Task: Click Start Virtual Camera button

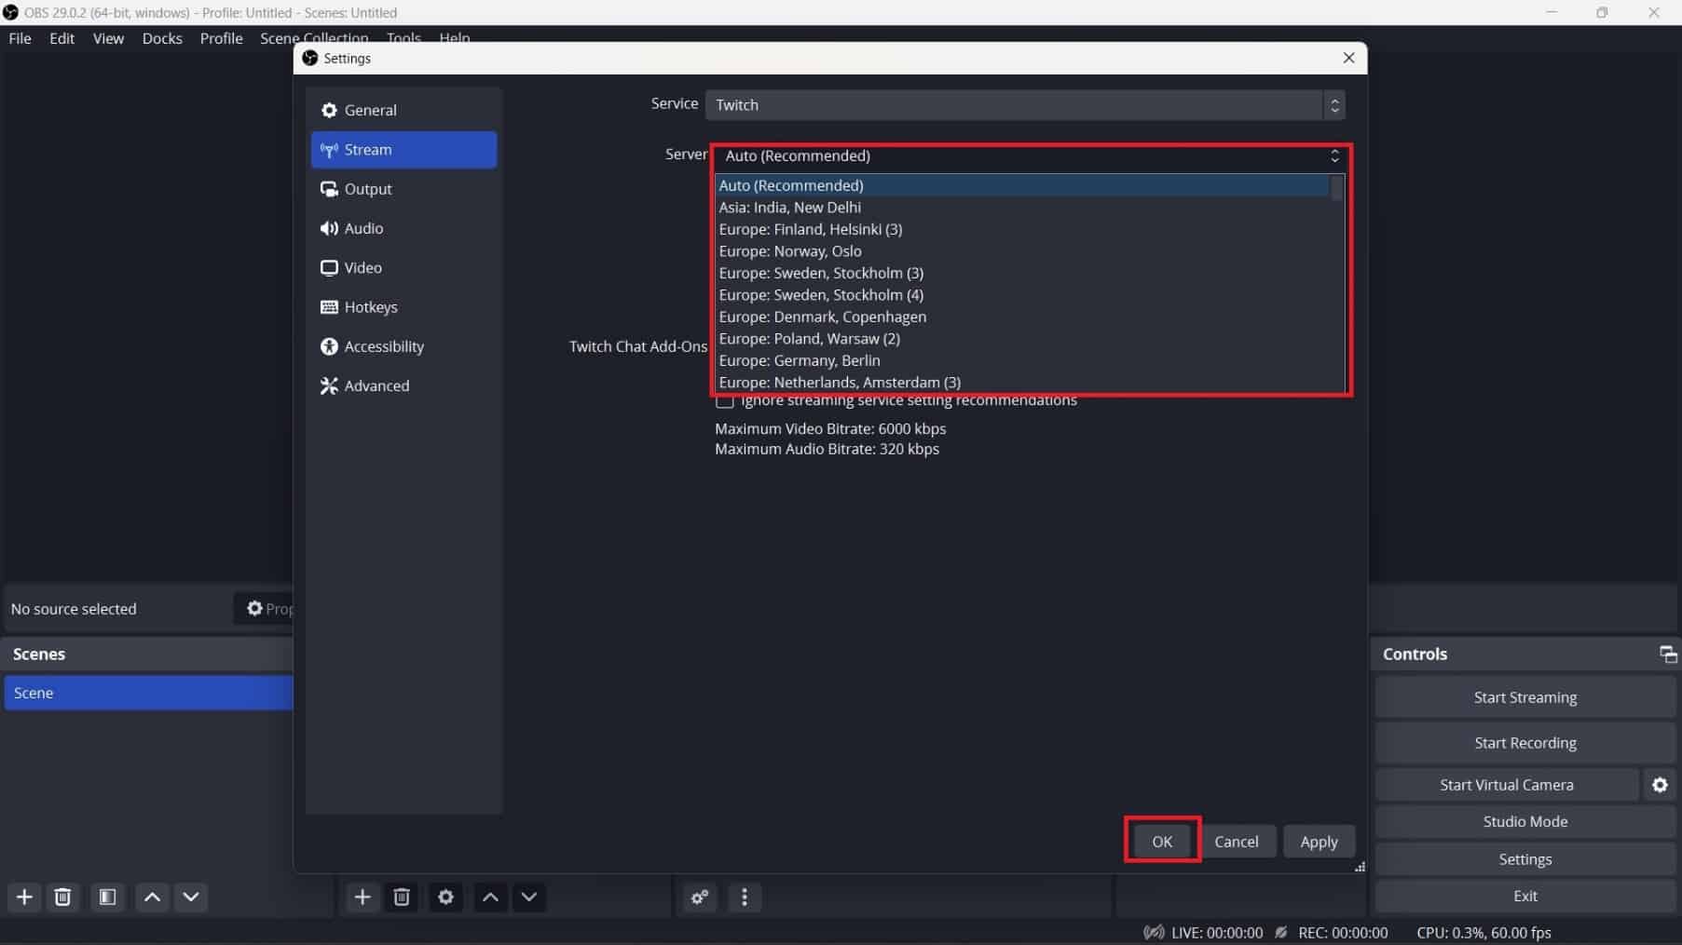Action: tap(1507, 785)
